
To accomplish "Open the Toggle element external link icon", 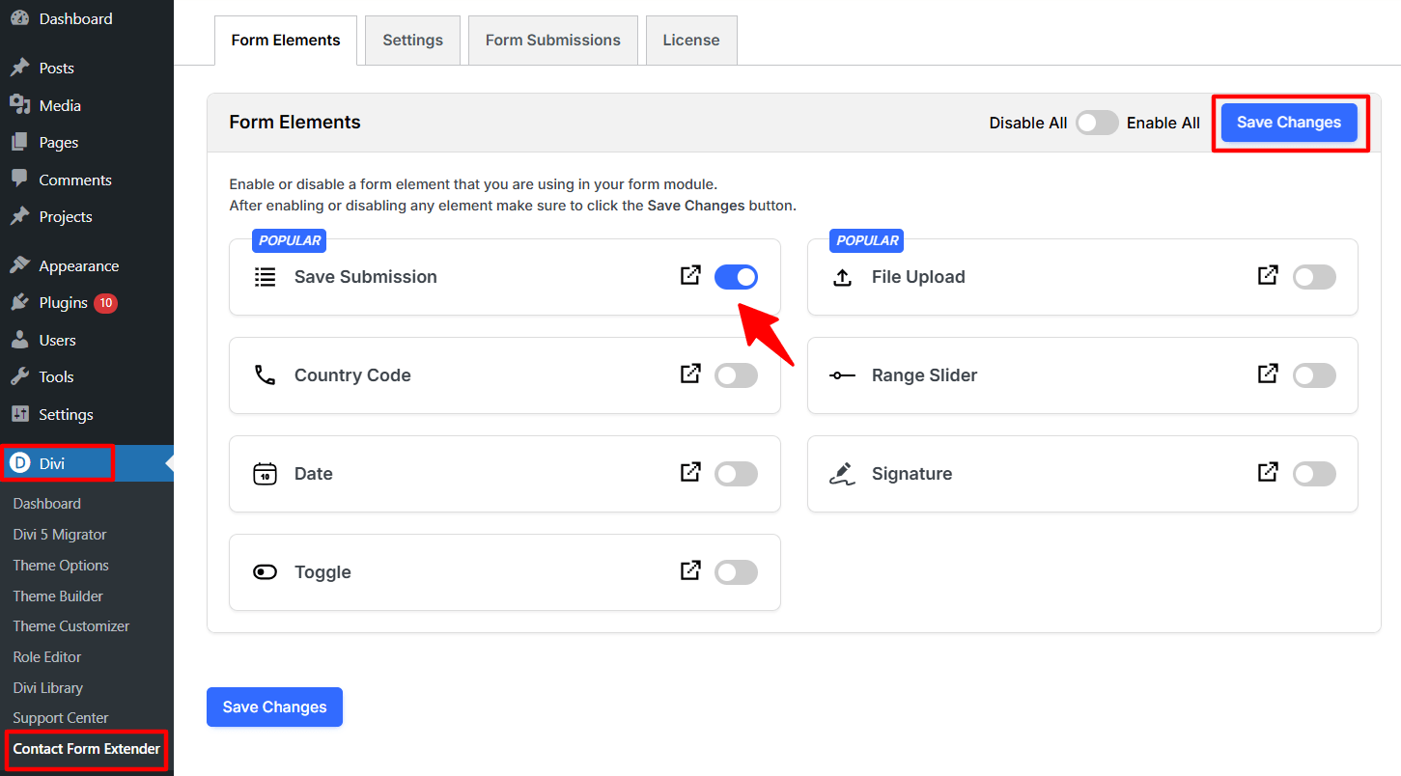I will pyautogui.click(x=690, y=571).
